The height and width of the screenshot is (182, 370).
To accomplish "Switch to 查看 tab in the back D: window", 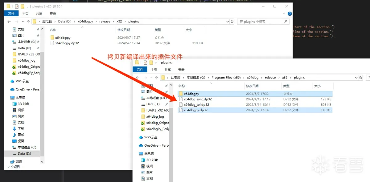I will [x=53, y=14].
